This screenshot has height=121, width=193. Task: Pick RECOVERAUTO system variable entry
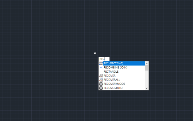tap(122, 88)
